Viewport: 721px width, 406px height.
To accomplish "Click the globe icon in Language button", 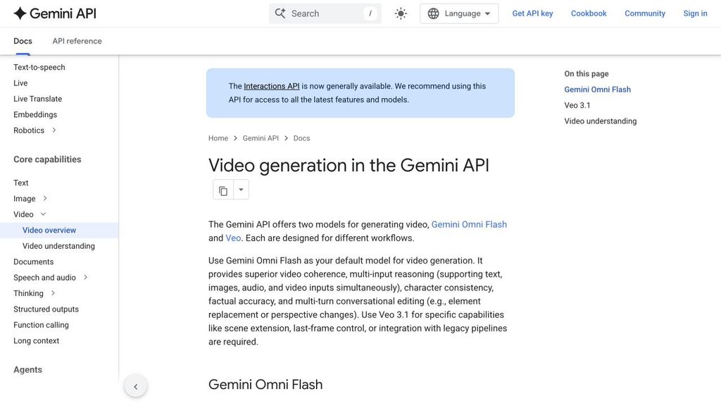I will [433, 13].
